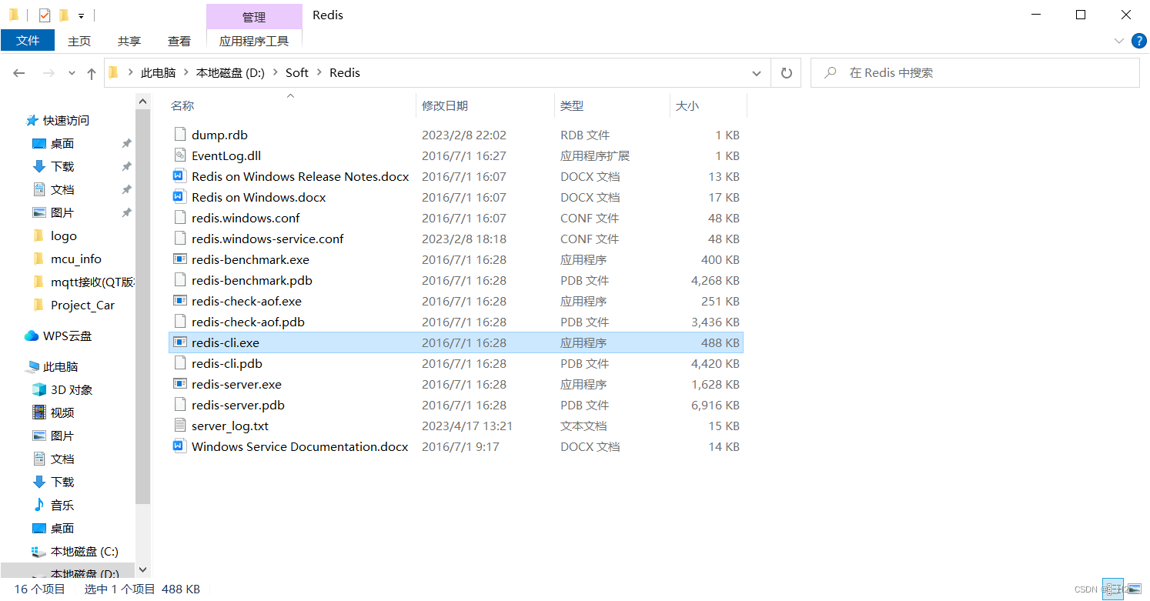Click the dump.rdb file icon
The height and width of the screenshot is (601, 1150).
[180, 135]
